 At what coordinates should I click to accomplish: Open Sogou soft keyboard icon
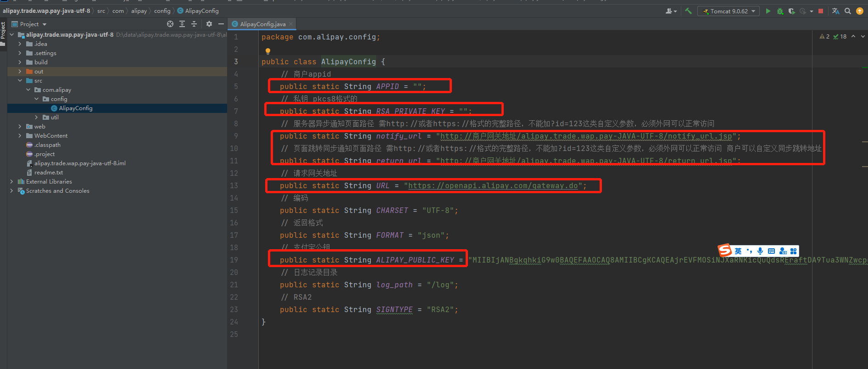point(771,251)
